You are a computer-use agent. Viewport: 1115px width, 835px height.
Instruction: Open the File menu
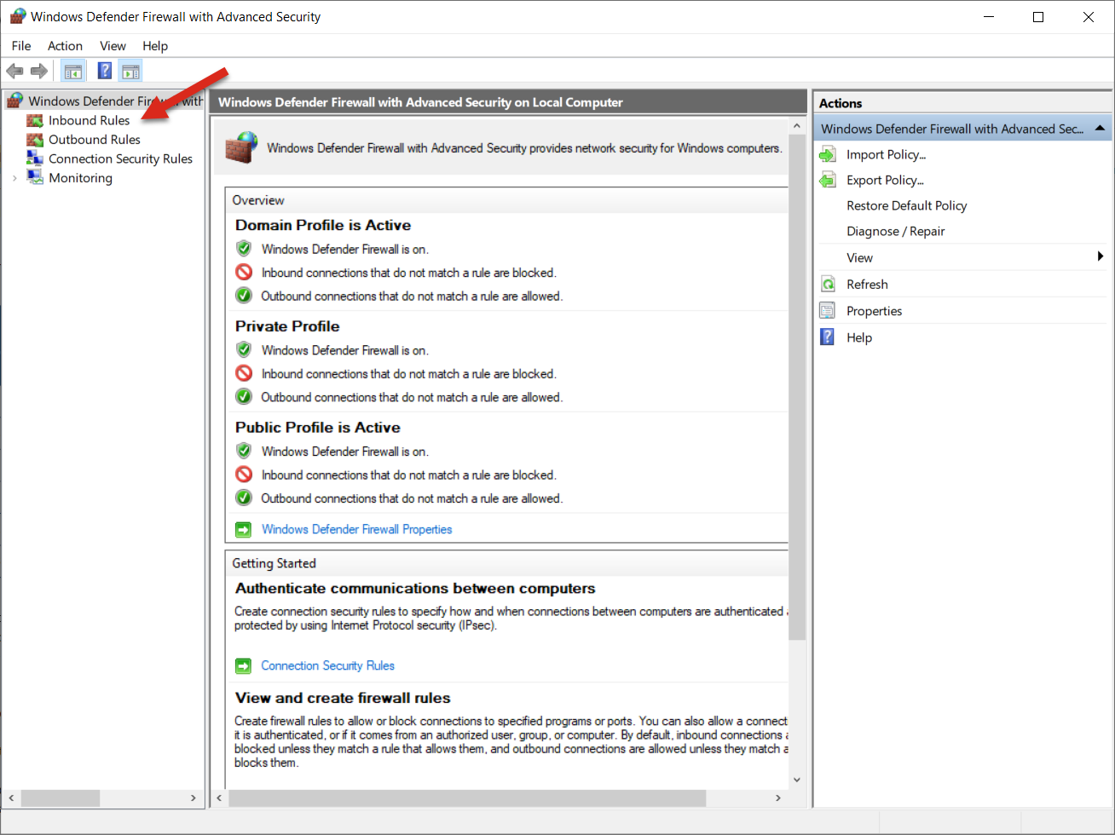click(x=21, y=46)
